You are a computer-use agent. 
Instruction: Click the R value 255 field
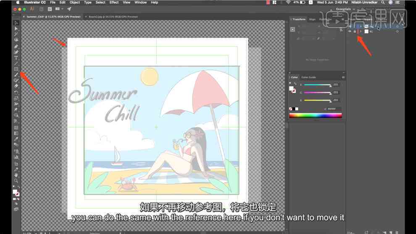pyautogui.click(x=336, y=85)
